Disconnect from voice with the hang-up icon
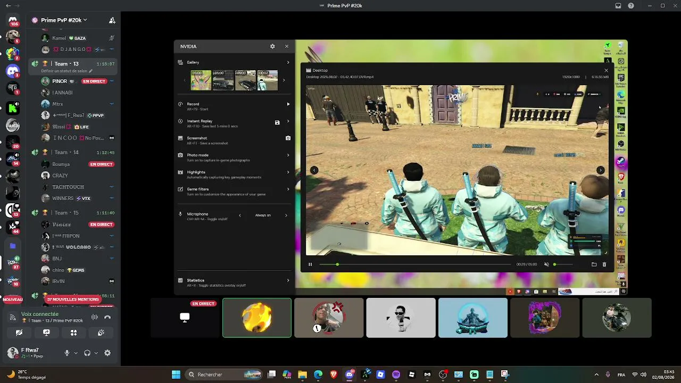 point(107,318)
